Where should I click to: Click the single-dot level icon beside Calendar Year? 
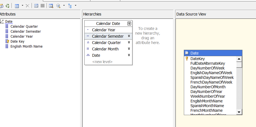88,30
